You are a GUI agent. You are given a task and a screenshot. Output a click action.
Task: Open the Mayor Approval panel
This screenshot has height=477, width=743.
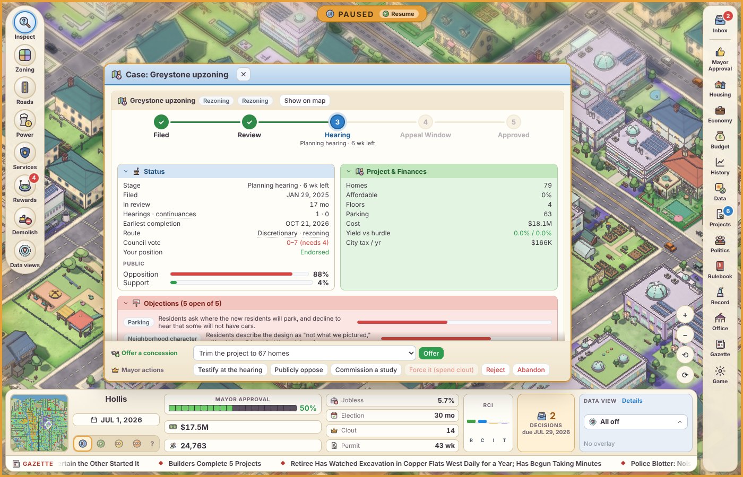pyautogui.click(x=720, y=58)
